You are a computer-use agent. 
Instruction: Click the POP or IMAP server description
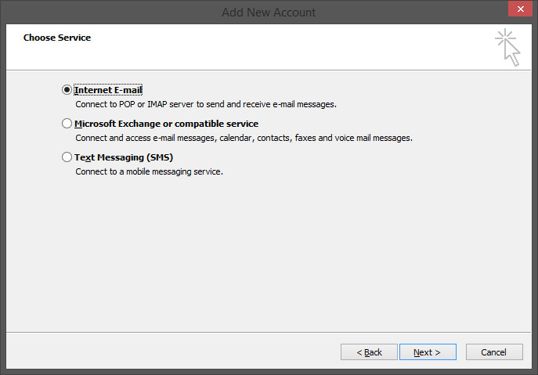point(206,104)
